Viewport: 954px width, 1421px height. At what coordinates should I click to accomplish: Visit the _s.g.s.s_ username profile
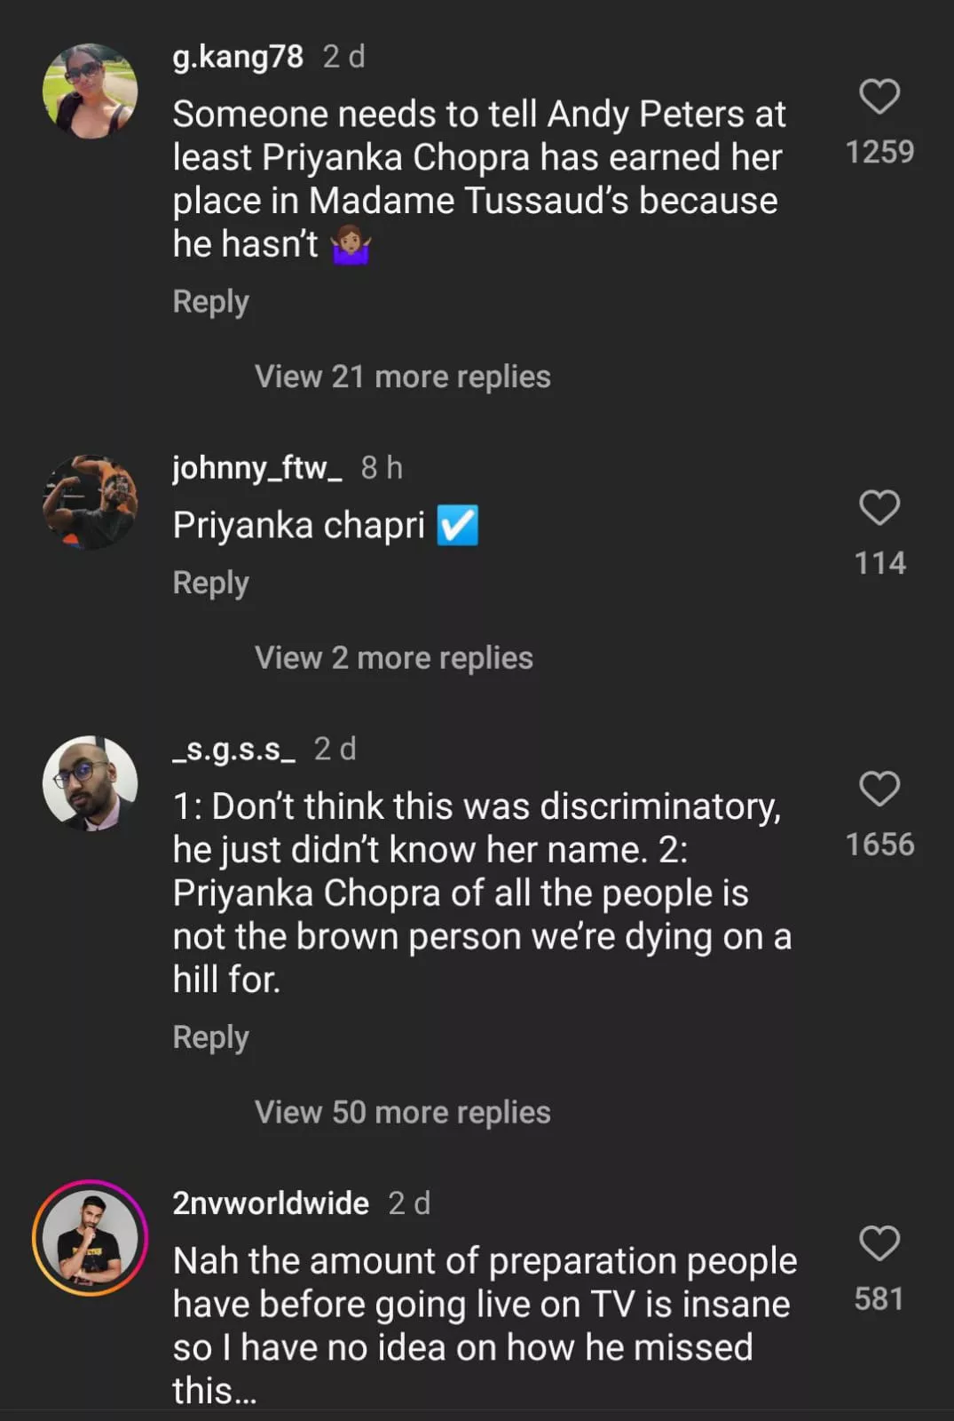tap(233, 750)
